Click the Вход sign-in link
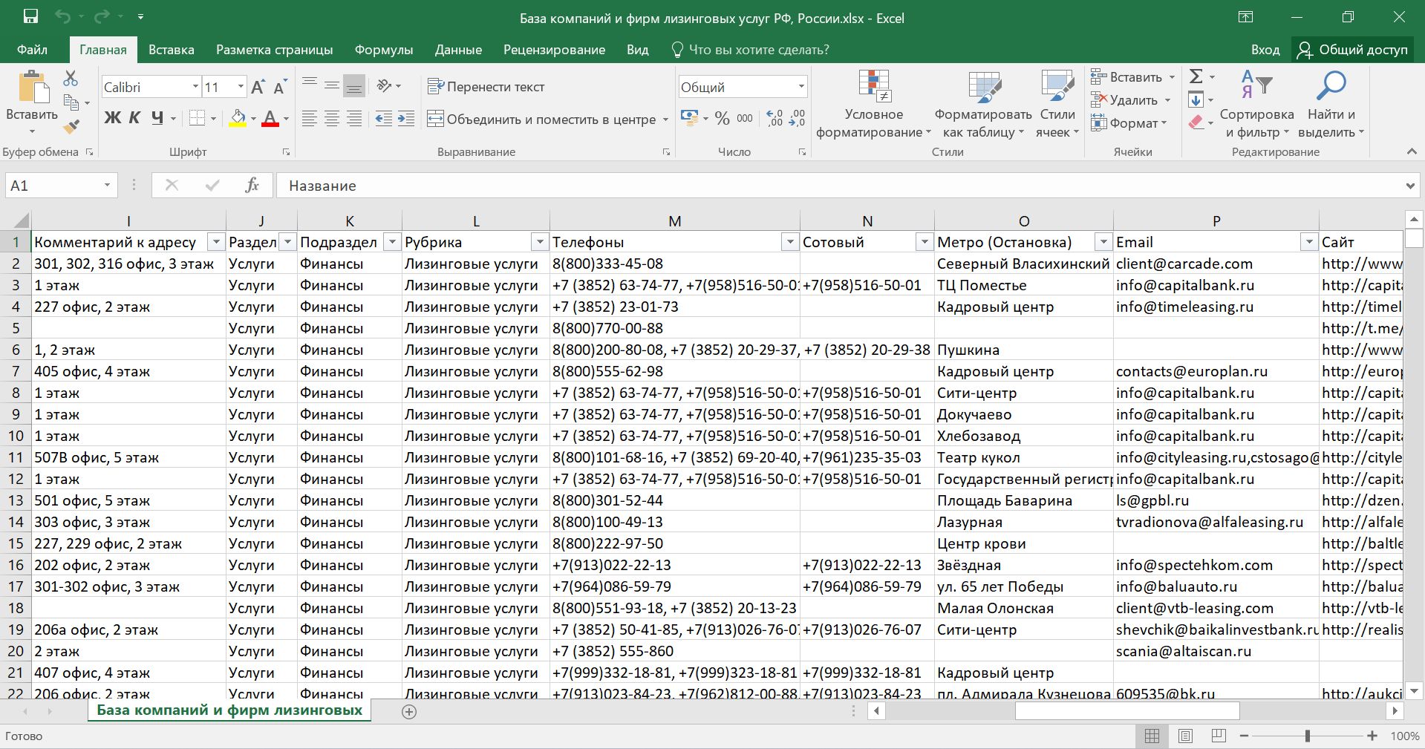This screenshot has width=1425, height=749. coord(1265,50)
